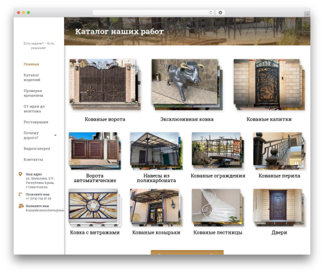
Task: Click the 'Кованые козырьки' caption link
Action: click(156, 233)
